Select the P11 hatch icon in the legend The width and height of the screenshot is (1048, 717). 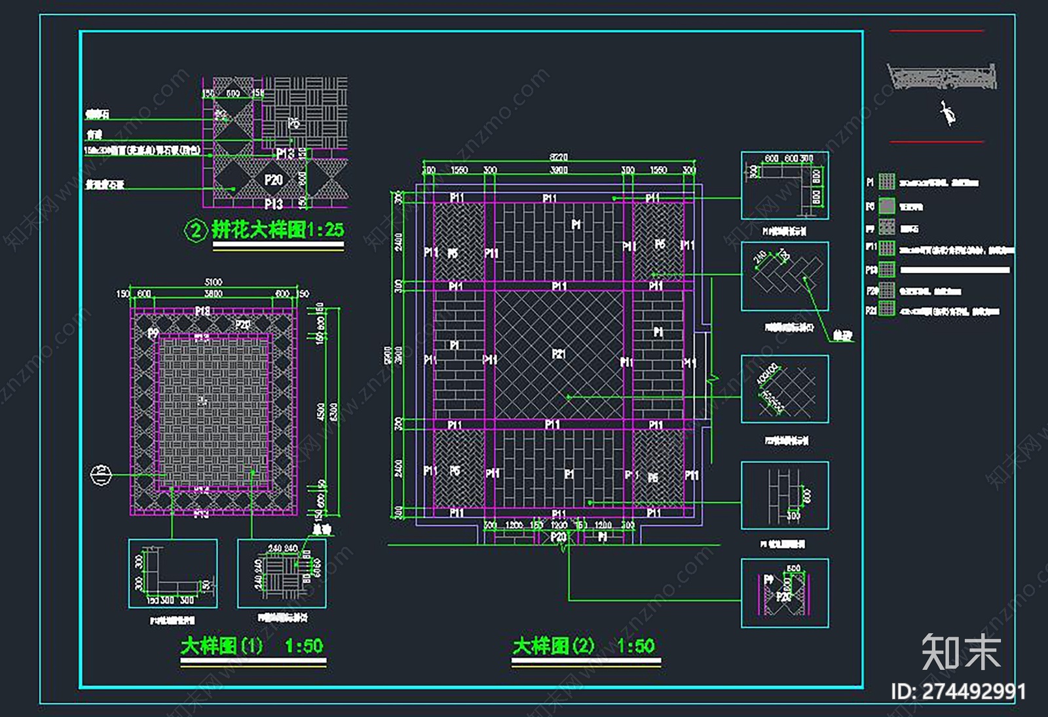click(887, 248)
